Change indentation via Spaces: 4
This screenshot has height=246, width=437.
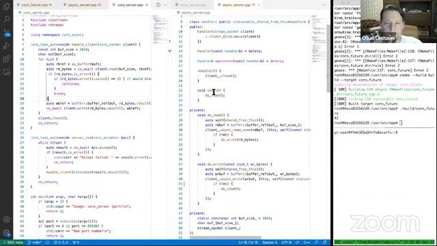tap(270, 243)
